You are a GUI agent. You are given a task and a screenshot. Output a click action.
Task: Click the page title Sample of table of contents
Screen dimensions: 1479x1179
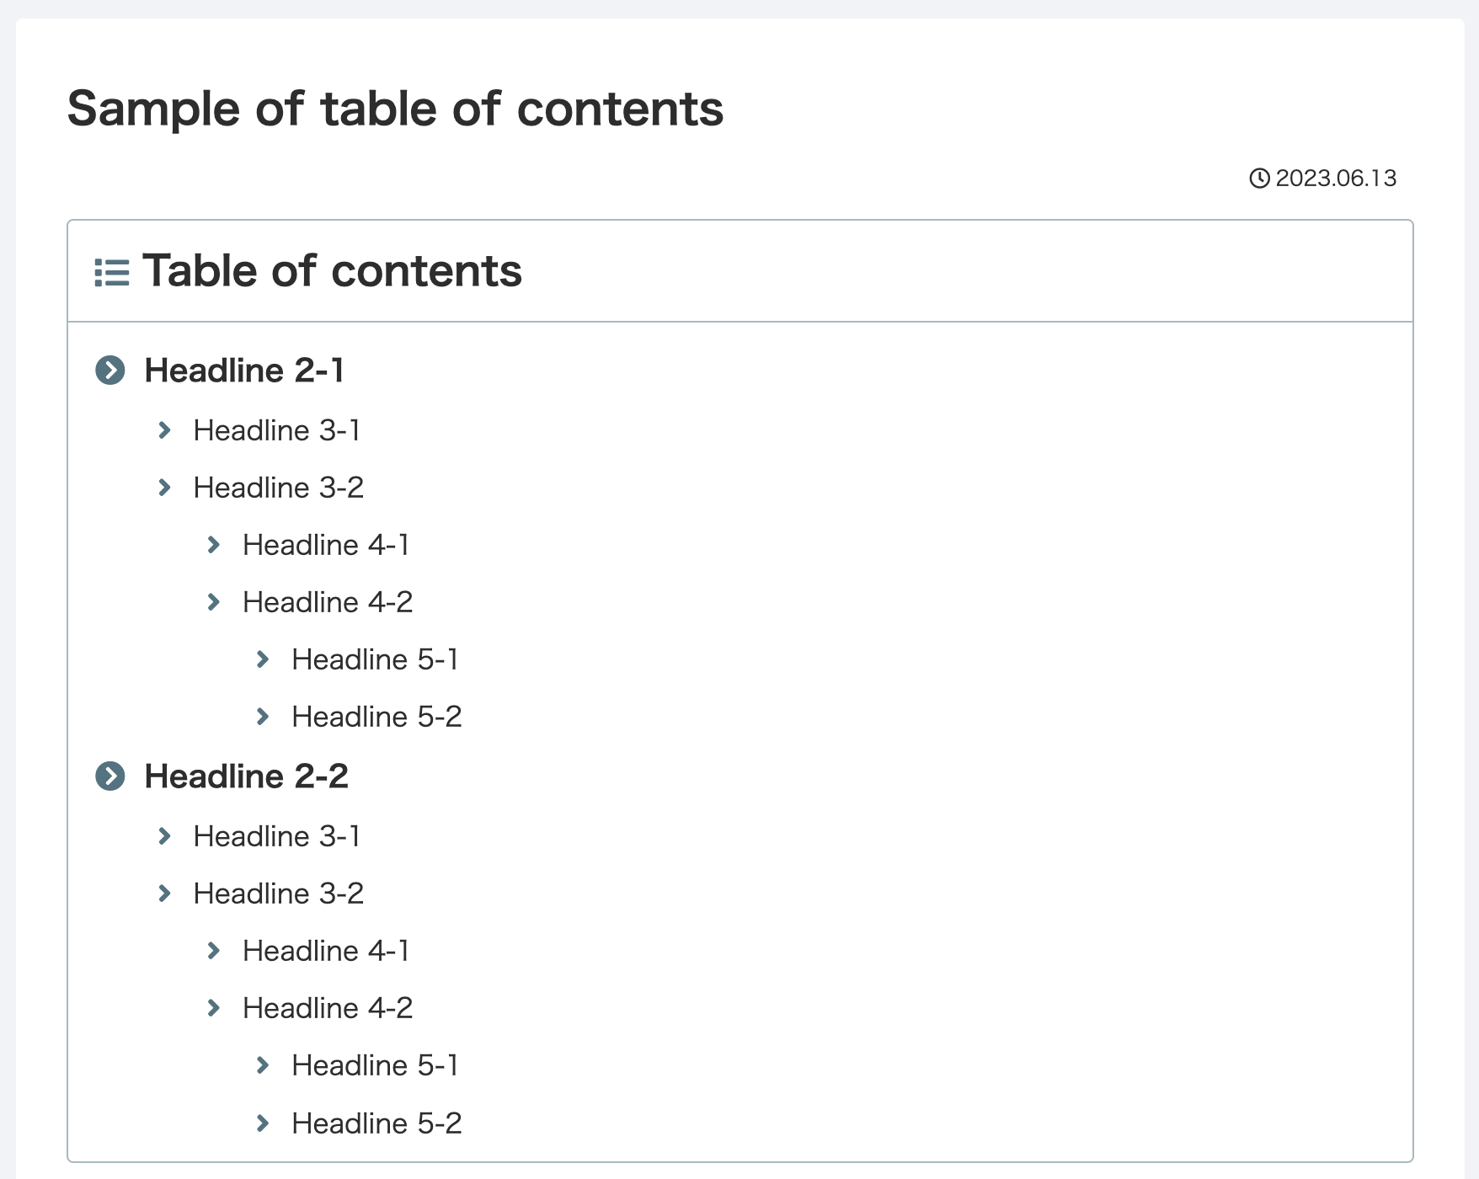[x=395, y=109]
